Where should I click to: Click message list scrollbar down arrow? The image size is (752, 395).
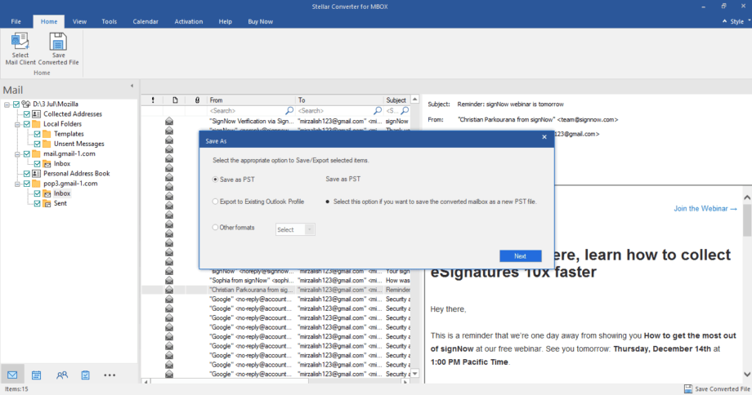point(415,374)
